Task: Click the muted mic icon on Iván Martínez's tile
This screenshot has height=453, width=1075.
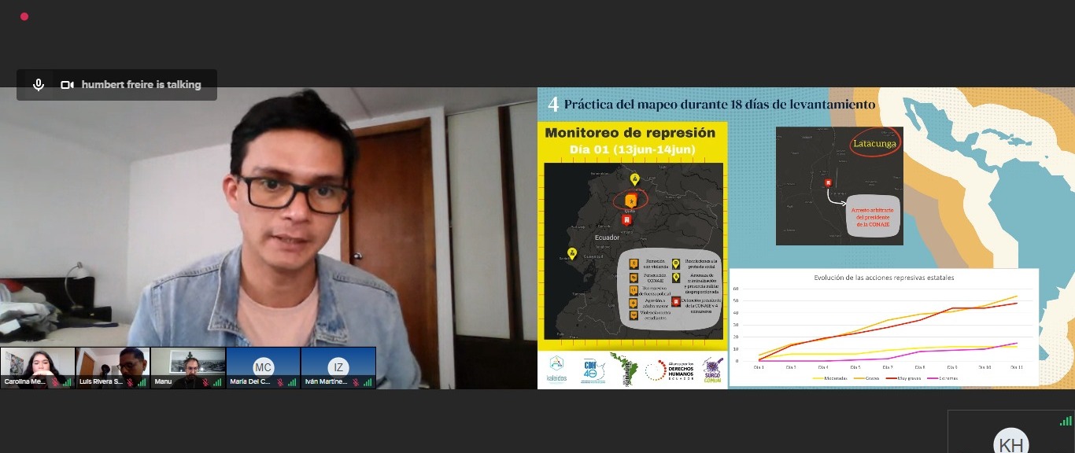Action: (356, 382)
